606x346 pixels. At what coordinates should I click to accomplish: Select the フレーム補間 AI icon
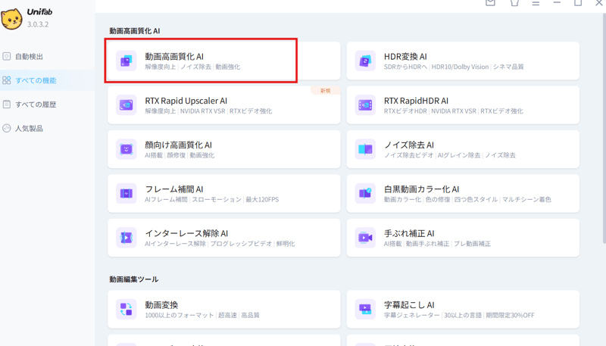(127, 194)
